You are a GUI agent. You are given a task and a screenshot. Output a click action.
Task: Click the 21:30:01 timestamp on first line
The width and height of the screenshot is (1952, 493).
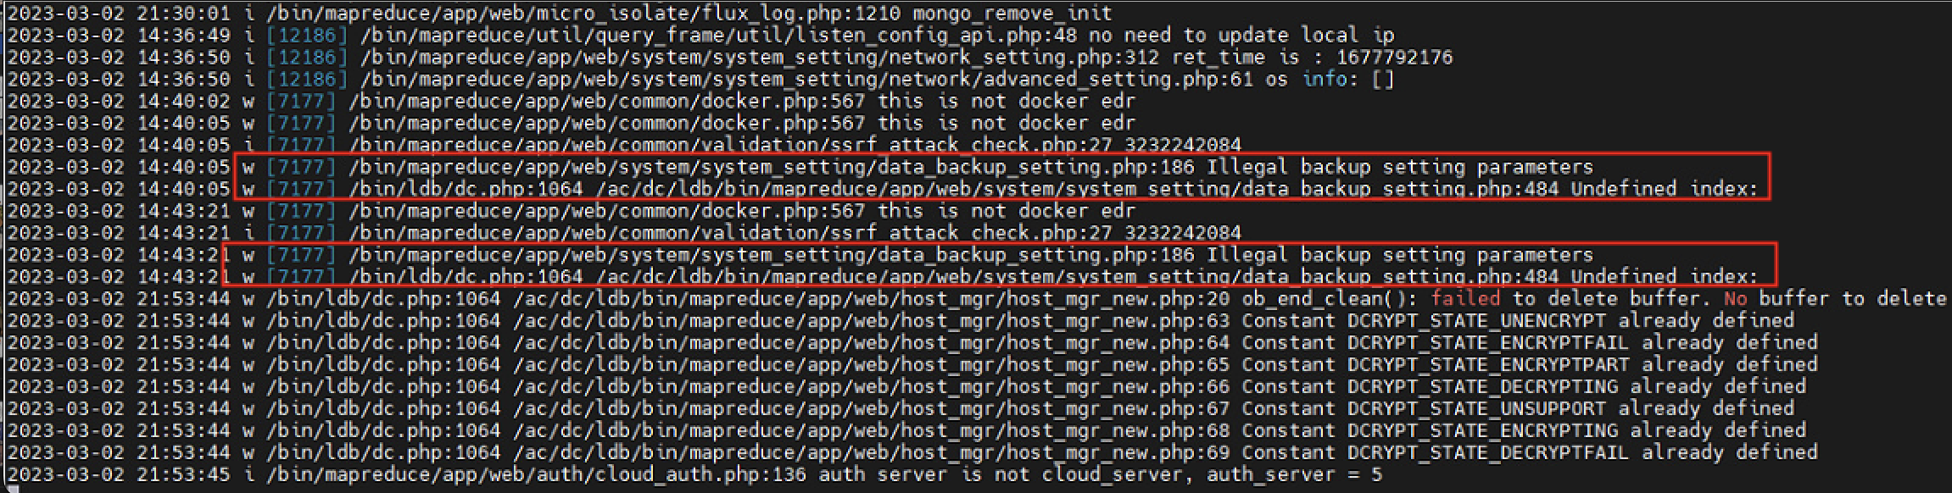click(183, 13)
